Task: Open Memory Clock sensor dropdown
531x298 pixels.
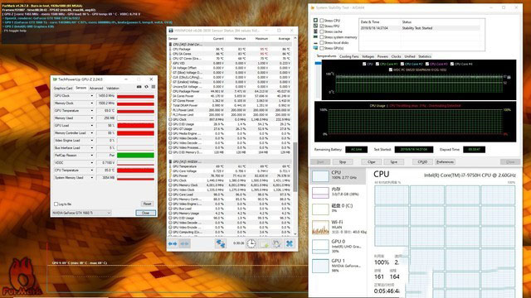Action: 91,103
